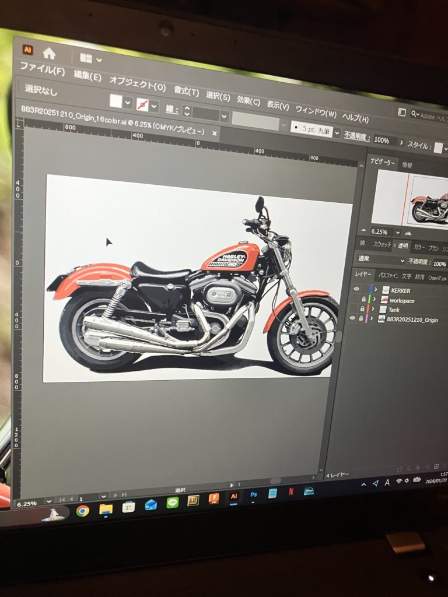The image size is (448, 597).
Task: Unlock the workspace layer
Action: 363,299
